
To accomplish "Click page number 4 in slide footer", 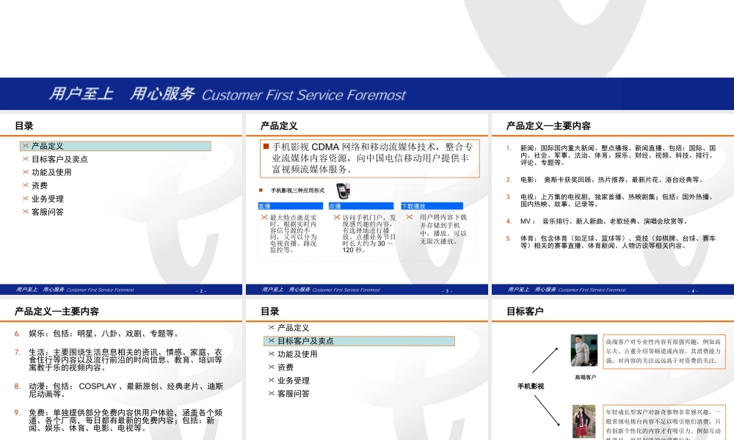I will tap(693, 291).
